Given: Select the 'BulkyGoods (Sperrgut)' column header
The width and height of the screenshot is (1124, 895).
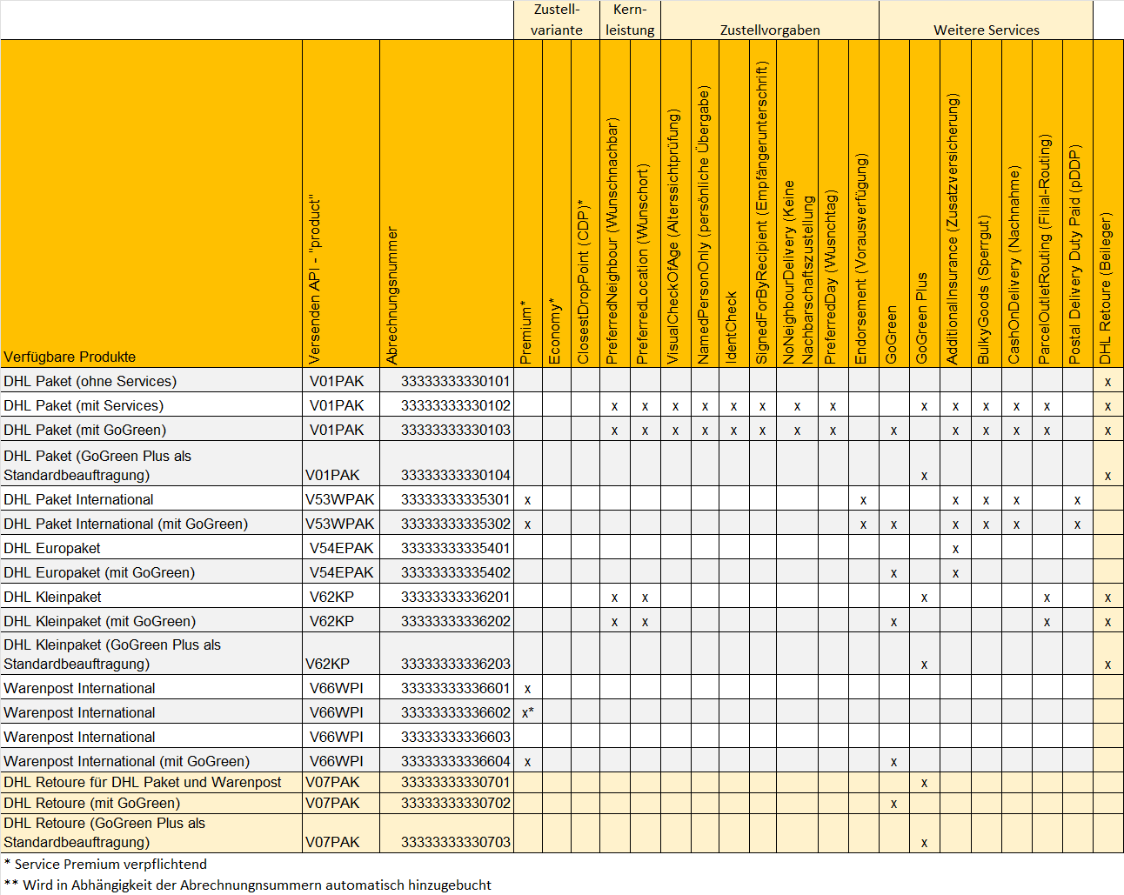Looking at the screenshot, I should coord(986,204).
